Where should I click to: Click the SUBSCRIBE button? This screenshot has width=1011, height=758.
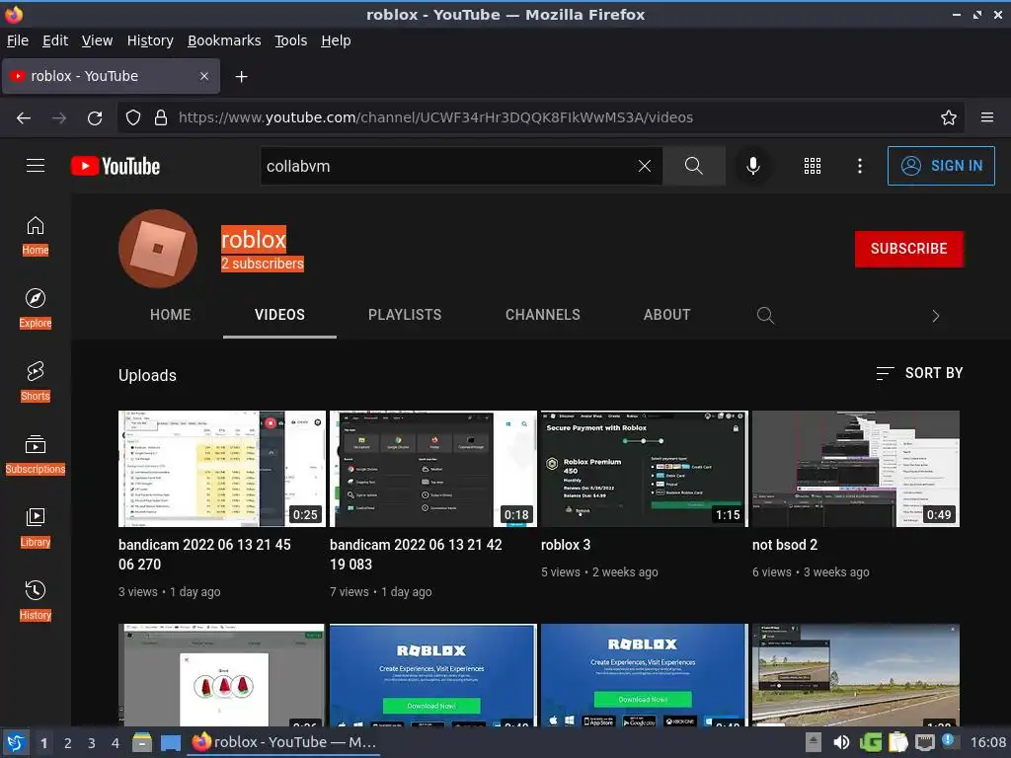(909, 249)
